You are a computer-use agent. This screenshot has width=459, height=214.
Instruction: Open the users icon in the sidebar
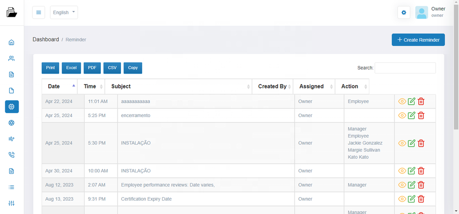click(11, 58)
